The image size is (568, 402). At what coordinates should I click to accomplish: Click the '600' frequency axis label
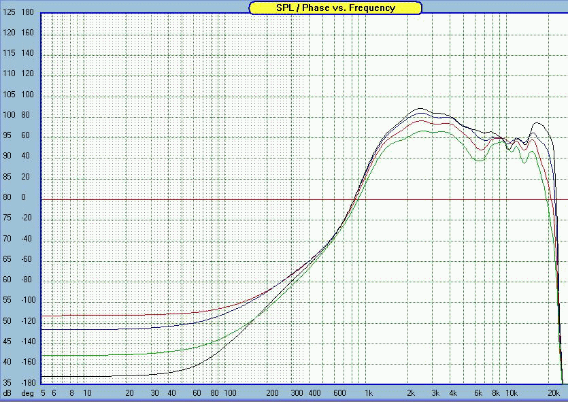(x=339, y=393)
